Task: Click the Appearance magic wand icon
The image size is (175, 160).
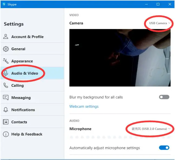Action: [6, 61]
